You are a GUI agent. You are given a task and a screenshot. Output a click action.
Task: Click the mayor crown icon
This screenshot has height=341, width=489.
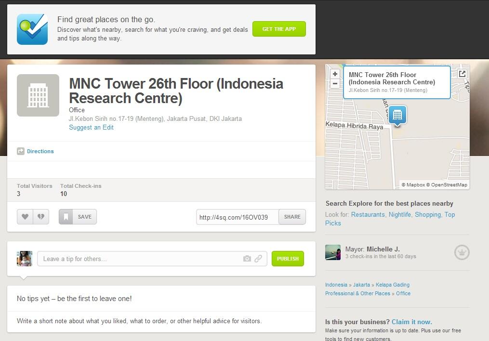[462, 252]
